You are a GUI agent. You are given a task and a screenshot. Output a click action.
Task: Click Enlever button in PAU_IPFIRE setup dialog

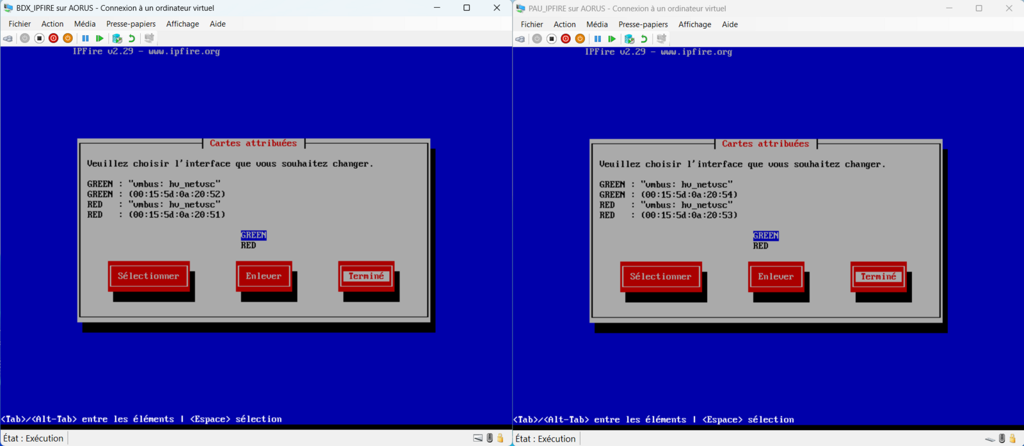776,277
